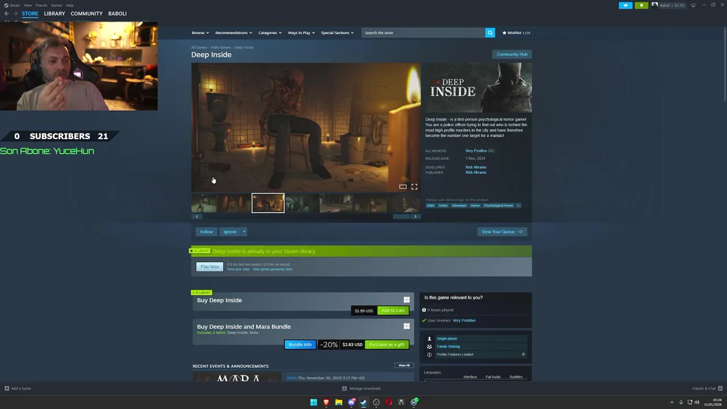Show hidden tray icons chevron
Viewport: 727px width, 409px height.
click(x=672, y=402)
